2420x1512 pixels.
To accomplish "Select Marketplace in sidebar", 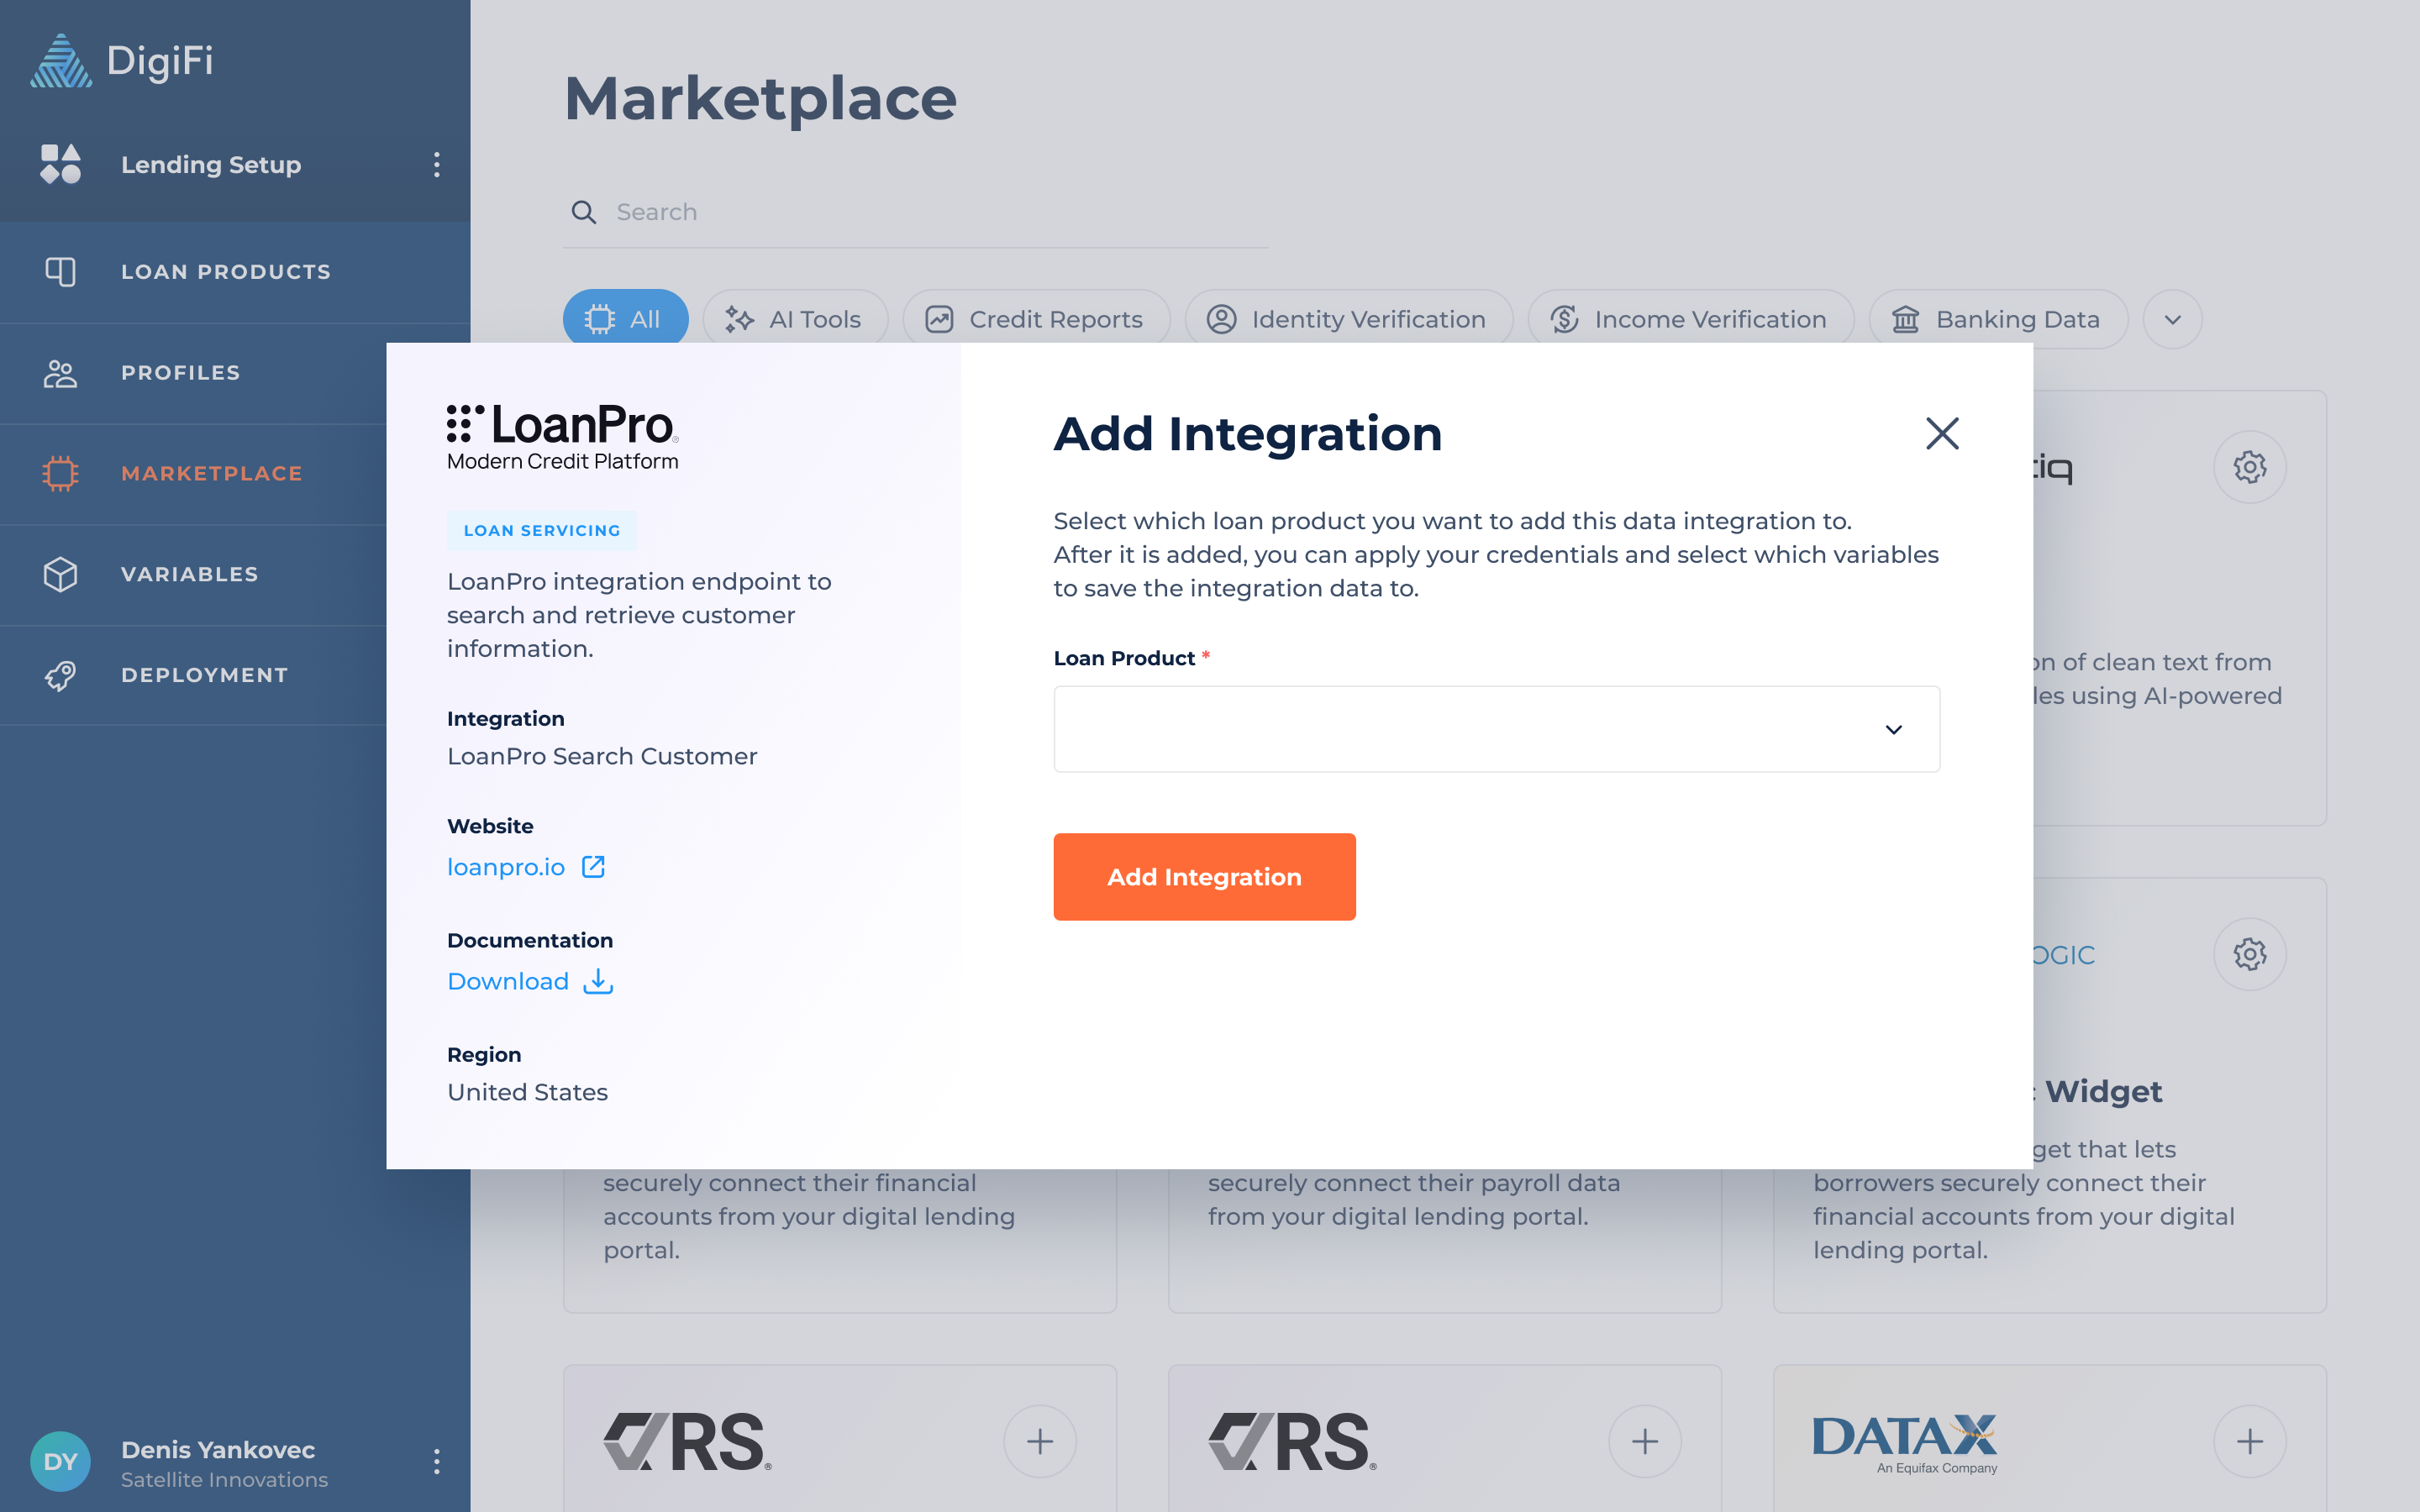I will pyautogui.click(x=235, y=474).
